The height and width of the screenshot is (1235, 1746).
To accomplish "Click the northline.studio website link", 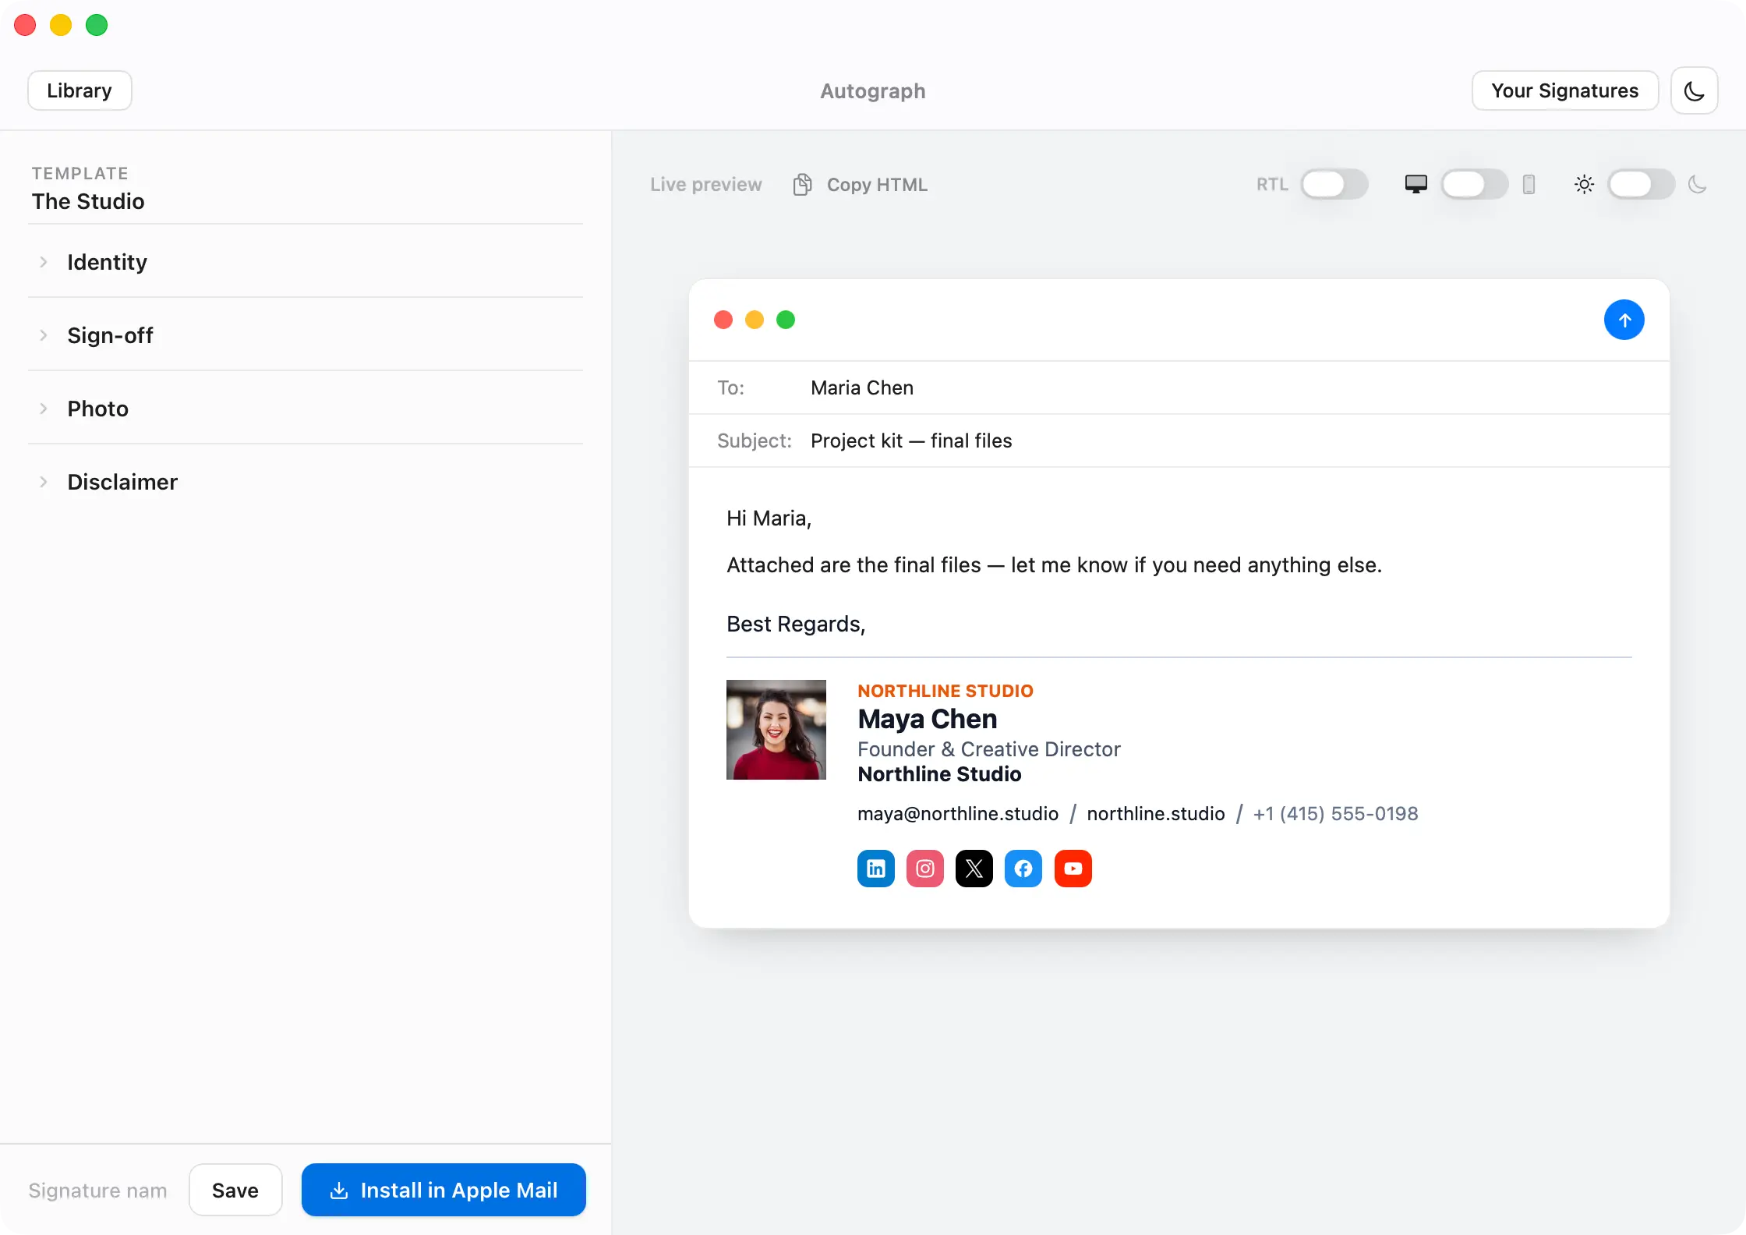I will [x=1156, y=813].
